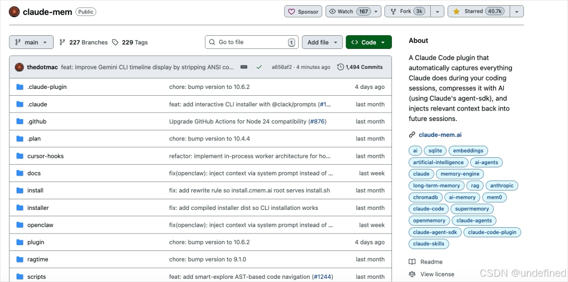Viewport: 568px width, 282px height.
Task: Click the tag icon beside 229 Tags
Action: click(x=115, y=43)
